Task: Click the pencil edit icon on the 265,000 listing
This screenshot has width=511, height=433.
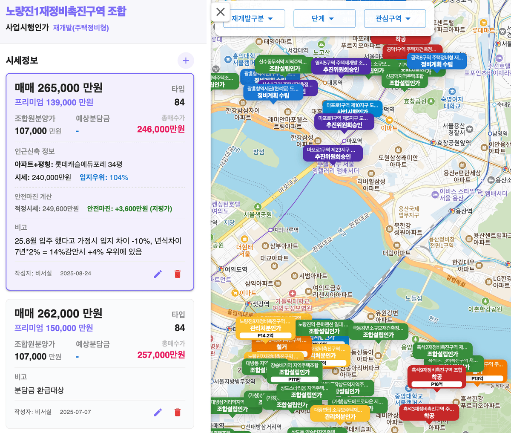Action: (x=158, y=274)
